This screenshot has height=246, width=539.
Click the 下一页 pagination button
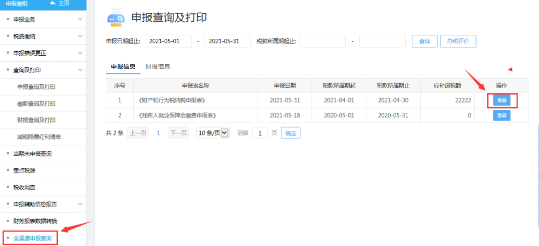pyautogui.click(x=178, y=133)
